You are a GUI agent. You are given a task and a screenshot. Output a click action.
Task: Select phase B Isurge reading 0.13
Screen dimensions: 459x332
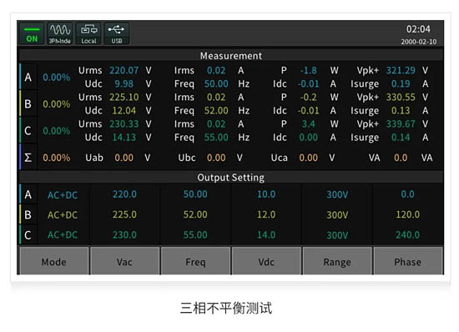point(401,111)
